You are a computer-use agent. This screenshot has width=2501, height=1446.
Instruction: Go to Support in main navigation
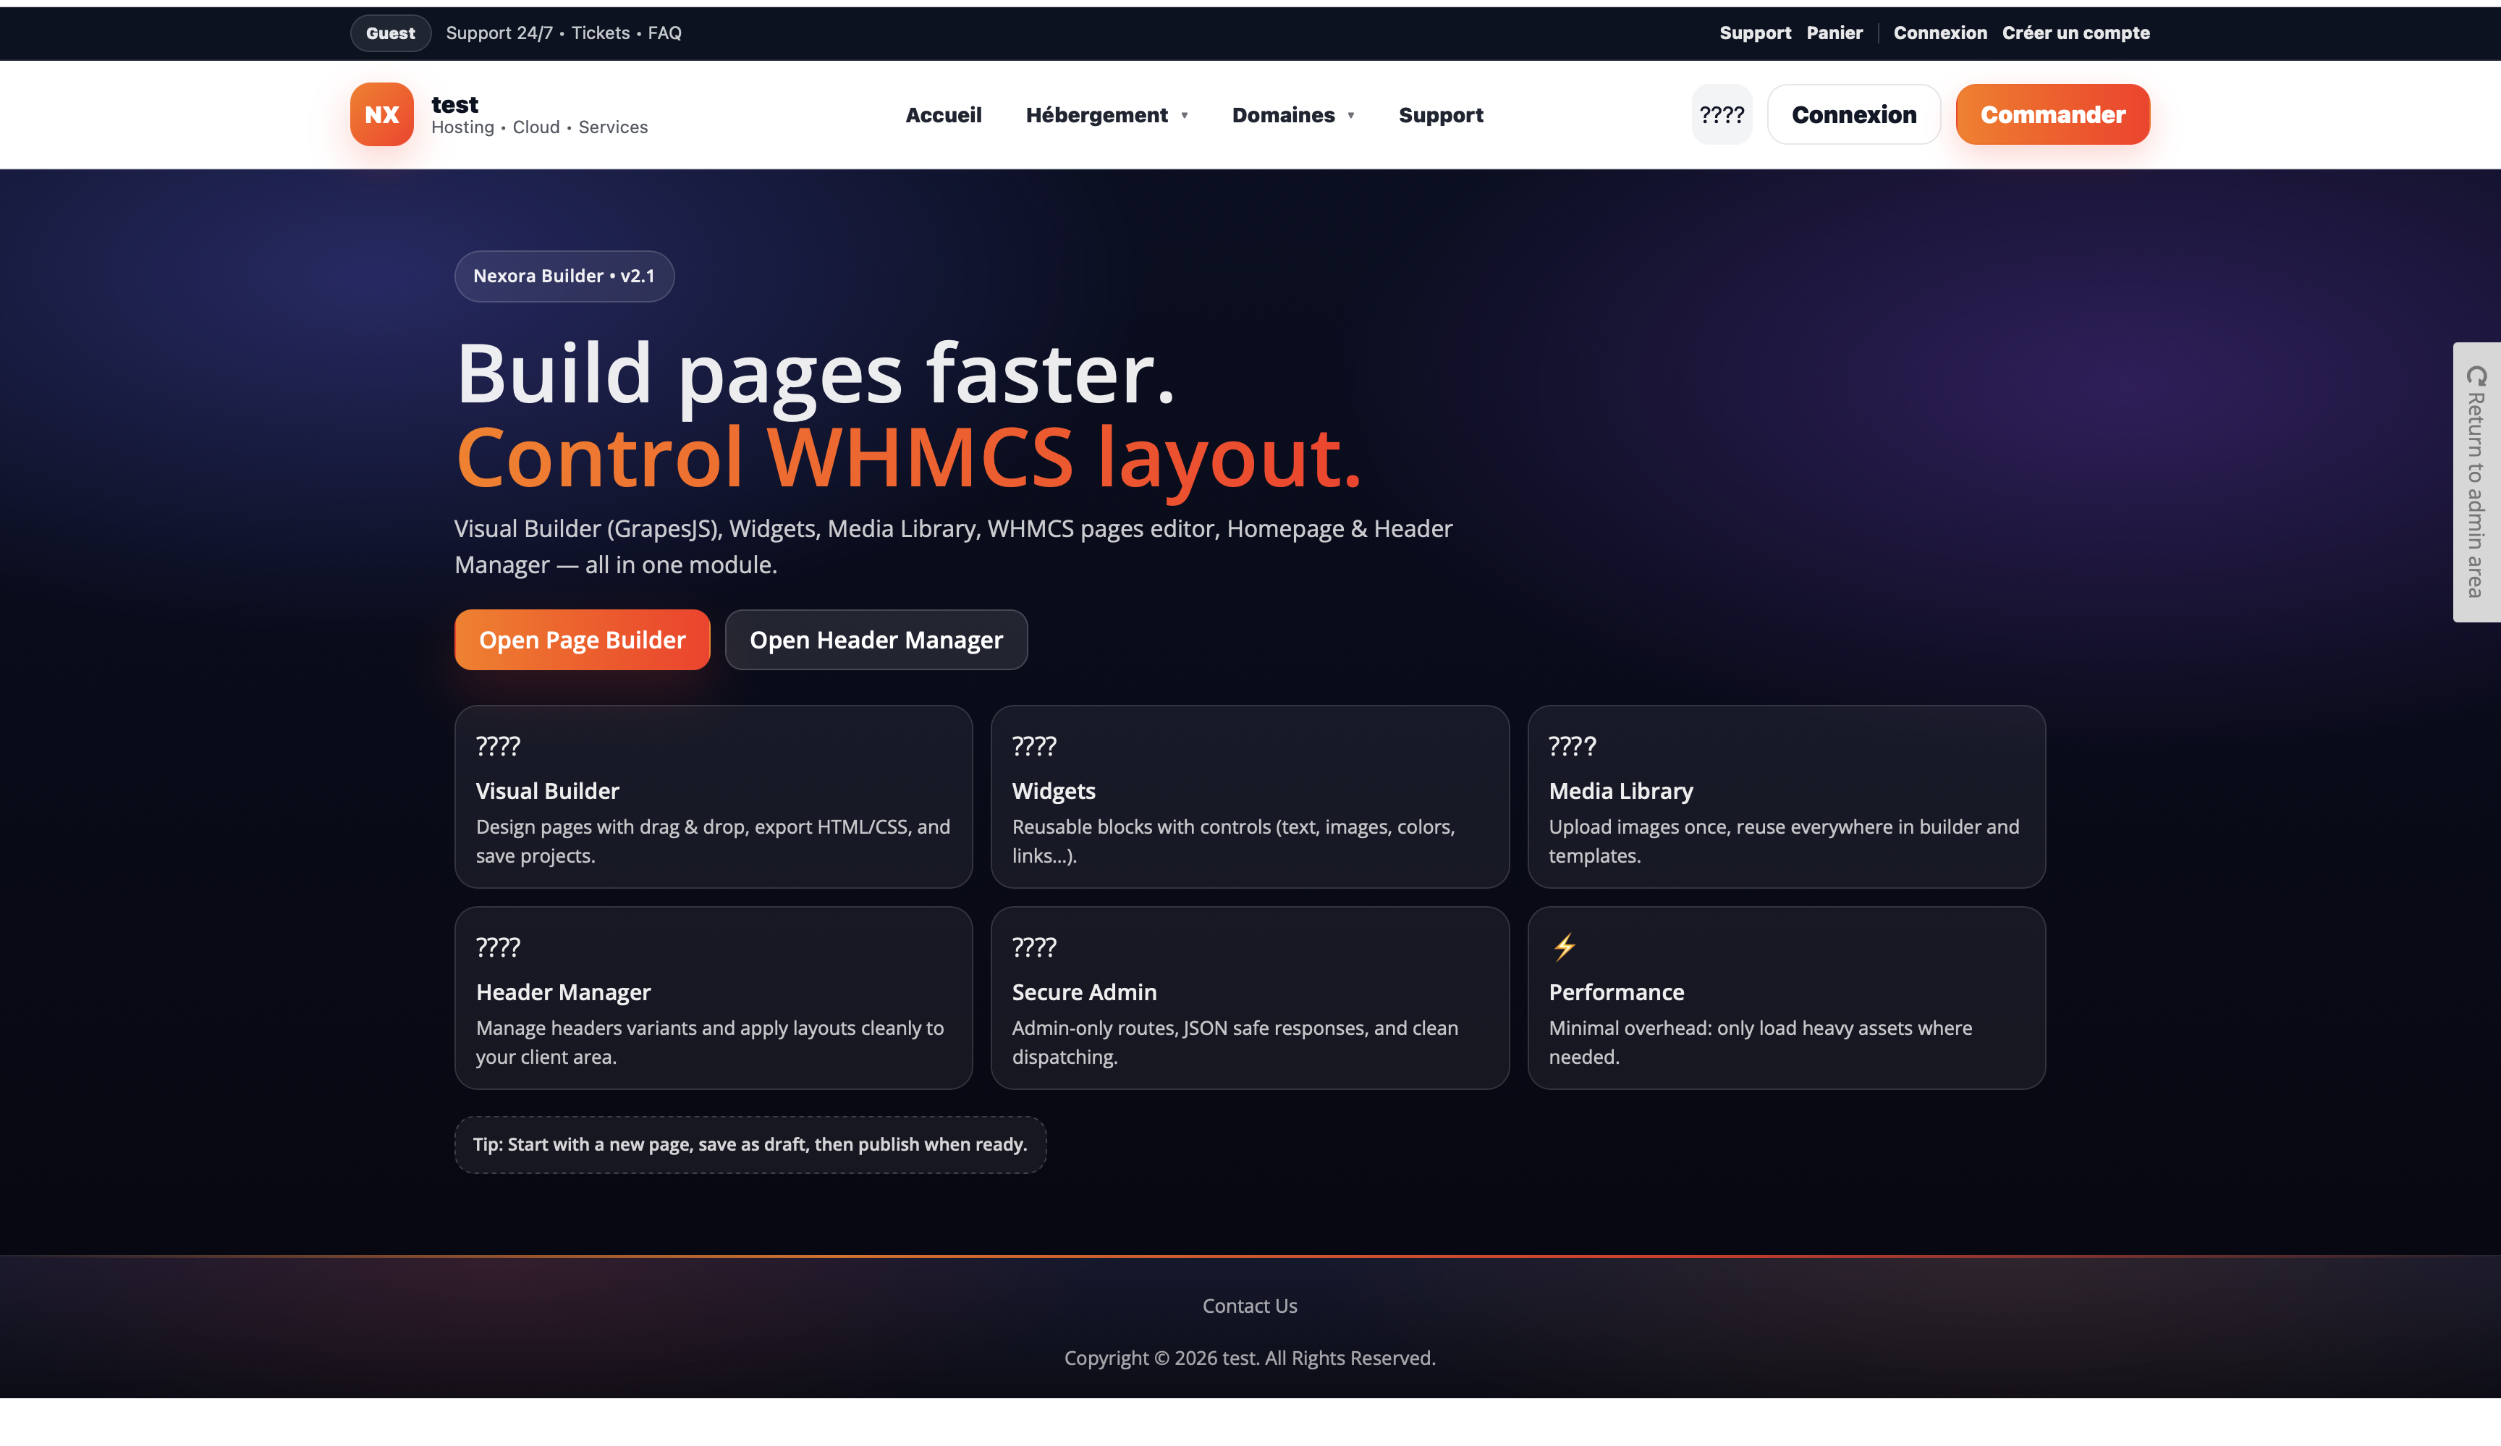[x=1440, y=115]
